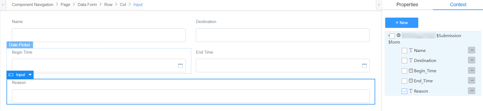Remove the Name field with its minus button
The image size is (483, 111).
click(472, 50)
